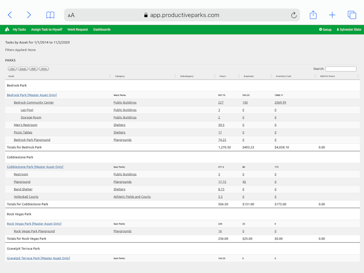Open the Safari share sheet icon
Viewport: 364px width, 273px height.
point(313,15)
